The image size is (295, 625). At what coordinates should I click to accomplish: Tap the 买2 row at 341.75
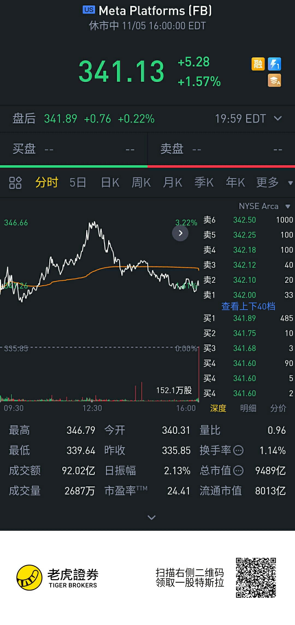[x=248, y=333]
